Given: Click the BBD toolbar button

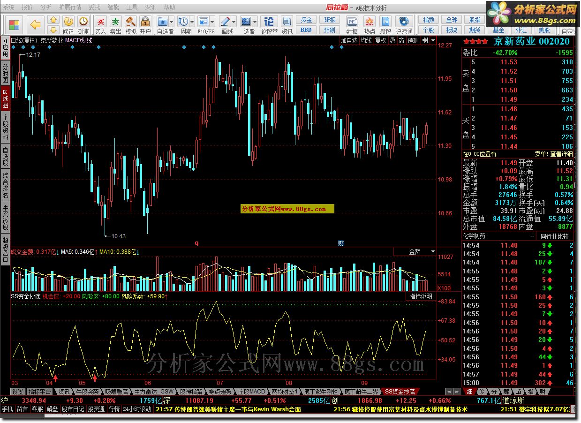Looking at the screenshot, I should [306, 30].
